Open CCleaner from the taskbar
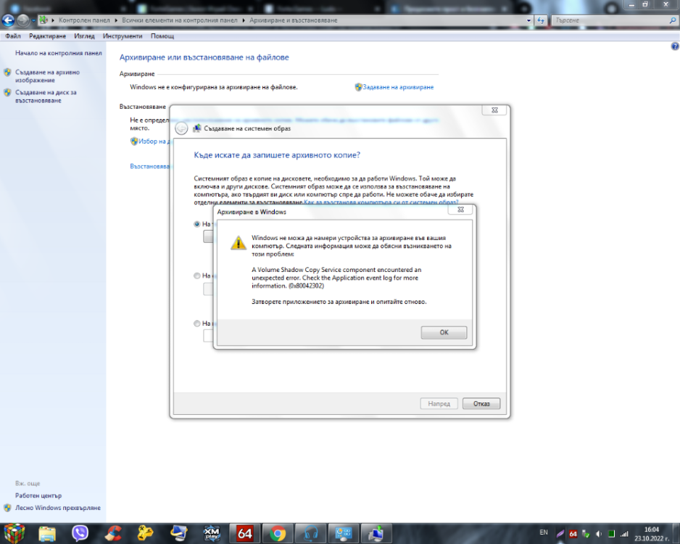This screenshot has width=680, height=544. pos(113,533)
